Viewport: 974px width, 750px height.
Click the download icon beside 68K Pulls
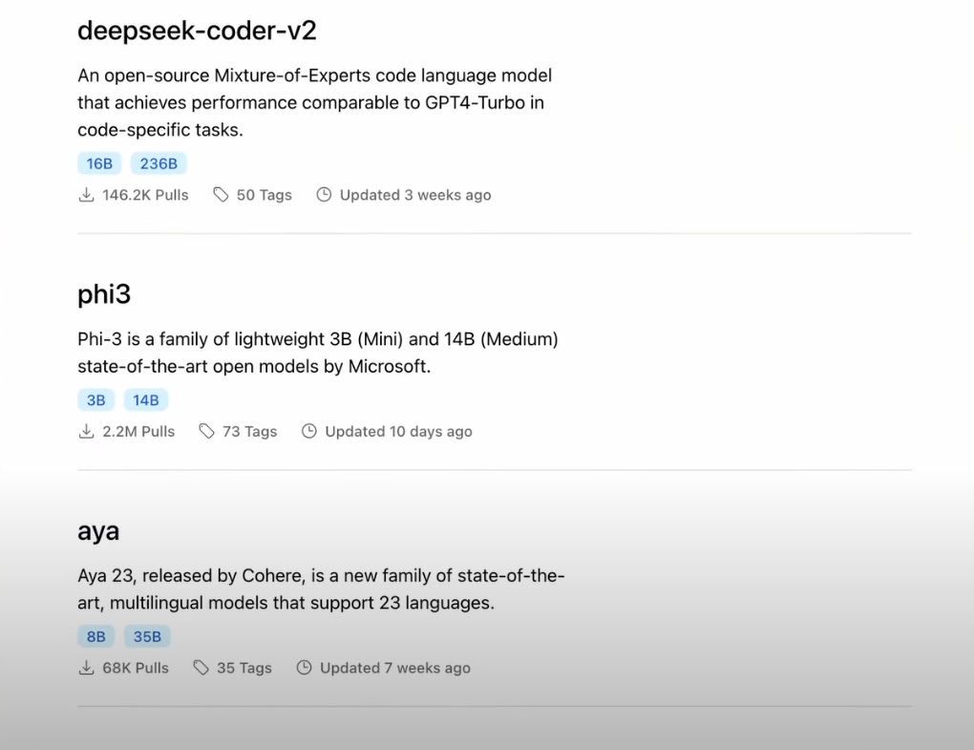point(86,668)
